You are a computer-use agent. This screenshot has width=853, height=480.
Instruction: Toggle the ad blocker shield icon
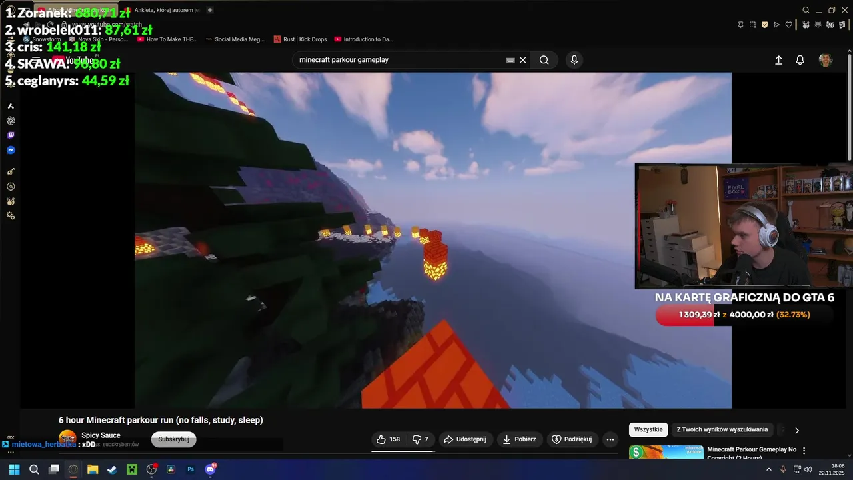click(x=764, y=25)
